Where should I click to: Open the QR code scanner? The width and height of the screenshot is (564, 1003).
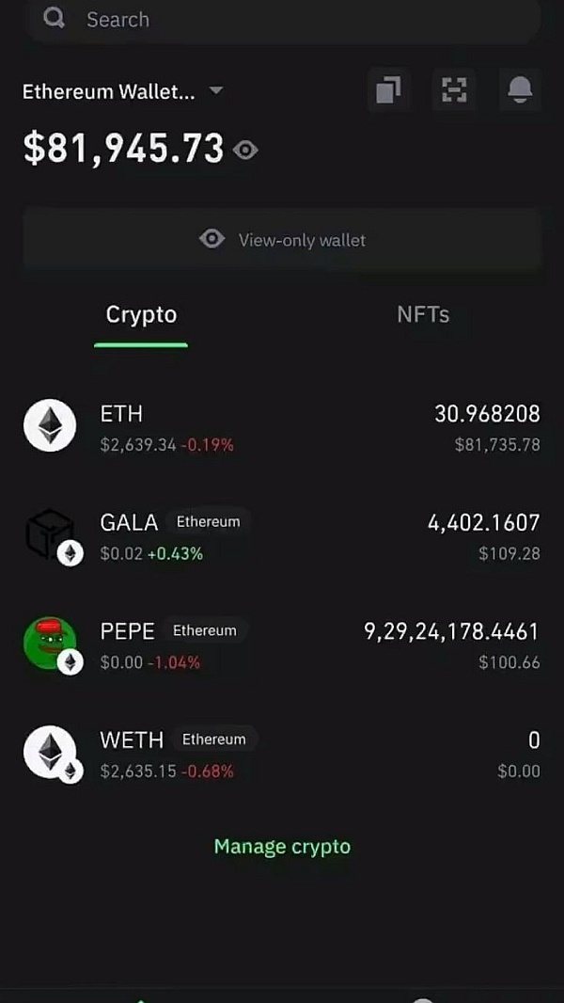[454, 90]
